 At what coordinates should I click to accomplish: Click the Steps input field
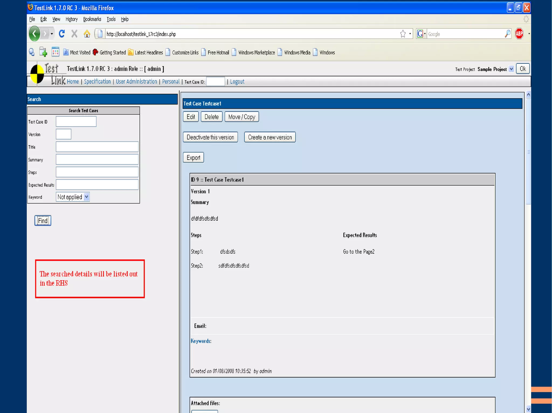[x=97, y=172]
